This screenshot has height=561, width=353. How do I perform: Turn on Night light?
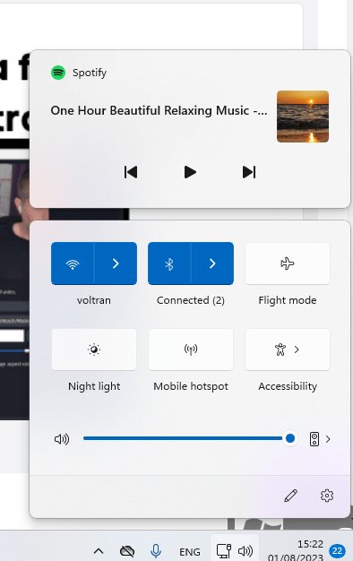(94, 350)
